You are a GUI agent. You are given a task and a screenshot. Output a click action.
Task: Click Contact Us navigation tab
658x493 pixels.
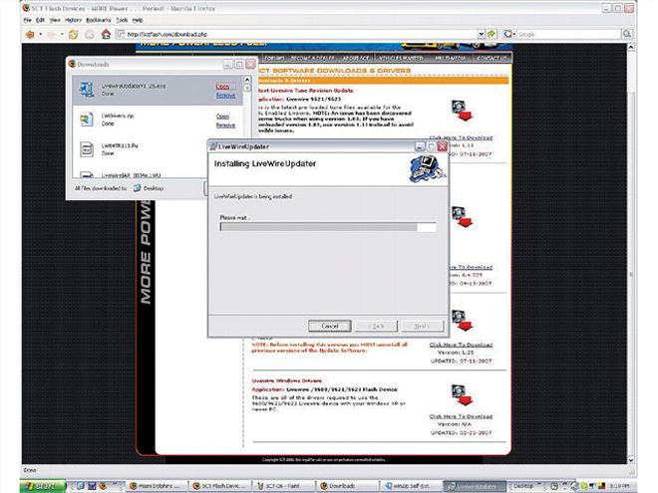(493, 58)
